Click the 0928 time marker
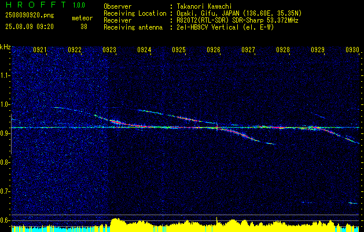Viewport: 364px width, 232px height. pyautogui.click(x=283, y=49)
